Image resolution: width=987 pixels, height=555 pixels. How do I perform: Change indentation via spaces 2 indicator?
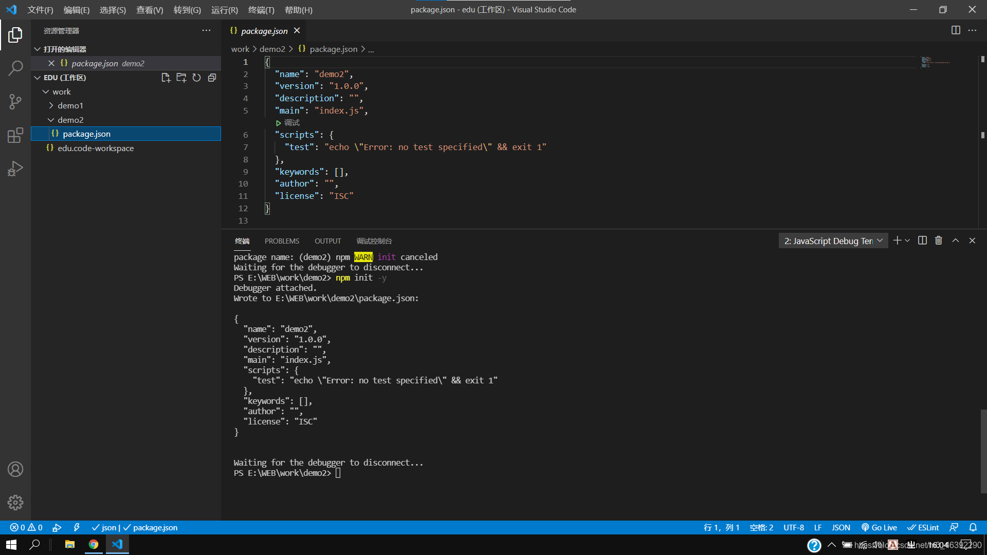(761, 527)
